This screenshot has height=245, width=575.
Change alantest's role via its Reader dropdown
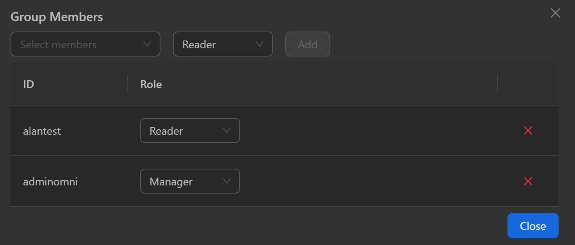tap(190, 130)
